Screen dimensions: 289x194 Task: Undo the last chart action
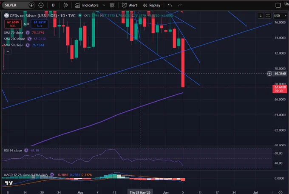(170, 5)
